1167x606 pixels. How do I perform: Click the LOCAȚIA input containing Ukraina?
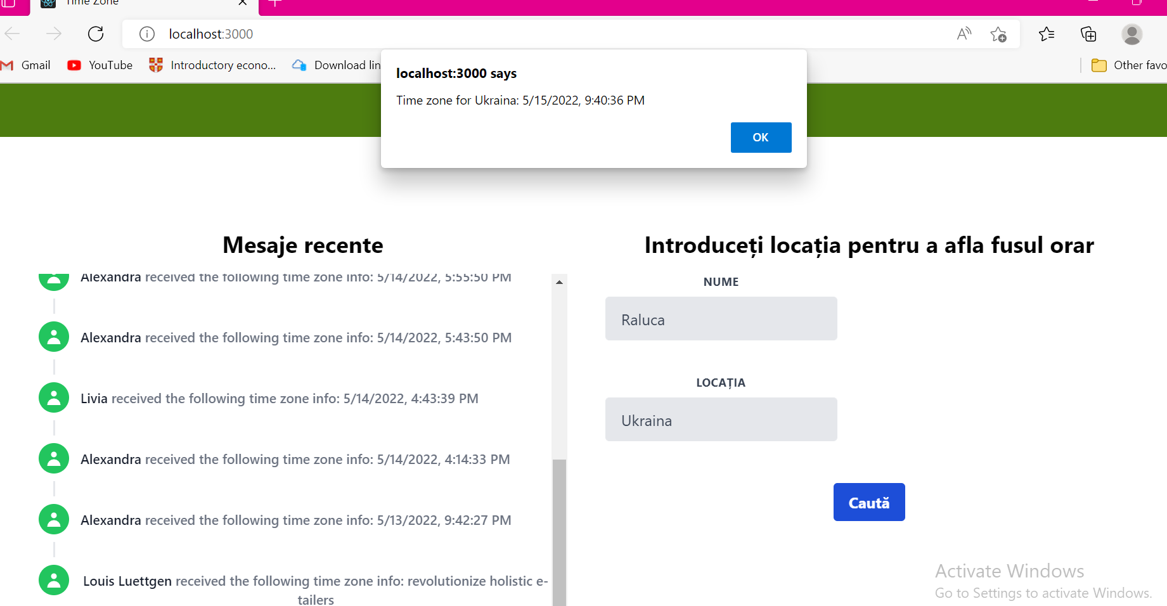[721, 419]
